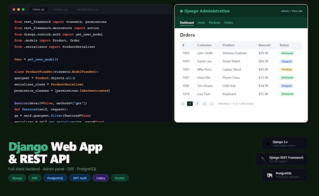
Task: Click the Django REST Framework card title
Action: (286, 158)
